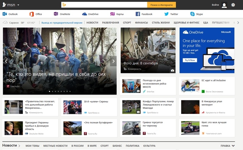The image size is (243, 150).
Task: Open the Twitter bird icon
Action: pos(166,14)
